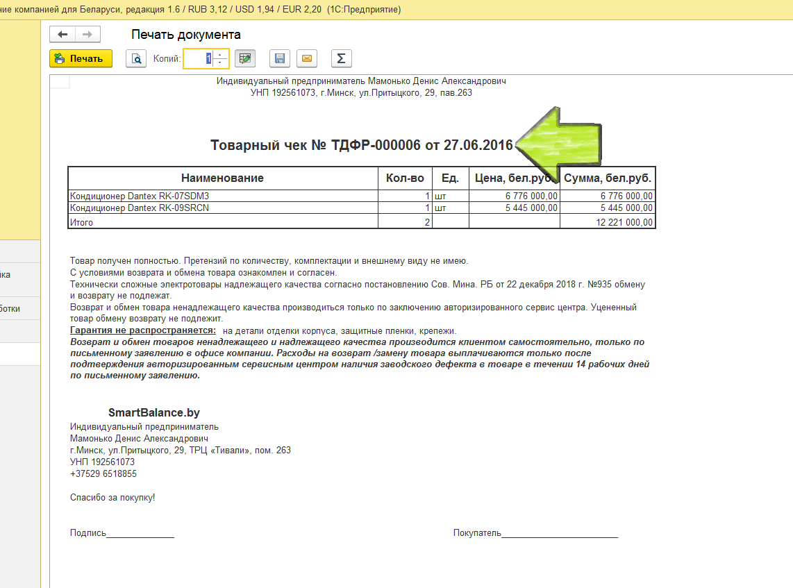Click the Sigma sum calculation icon
The height and width of the screenshot is (588, 793).
point(342,58)
